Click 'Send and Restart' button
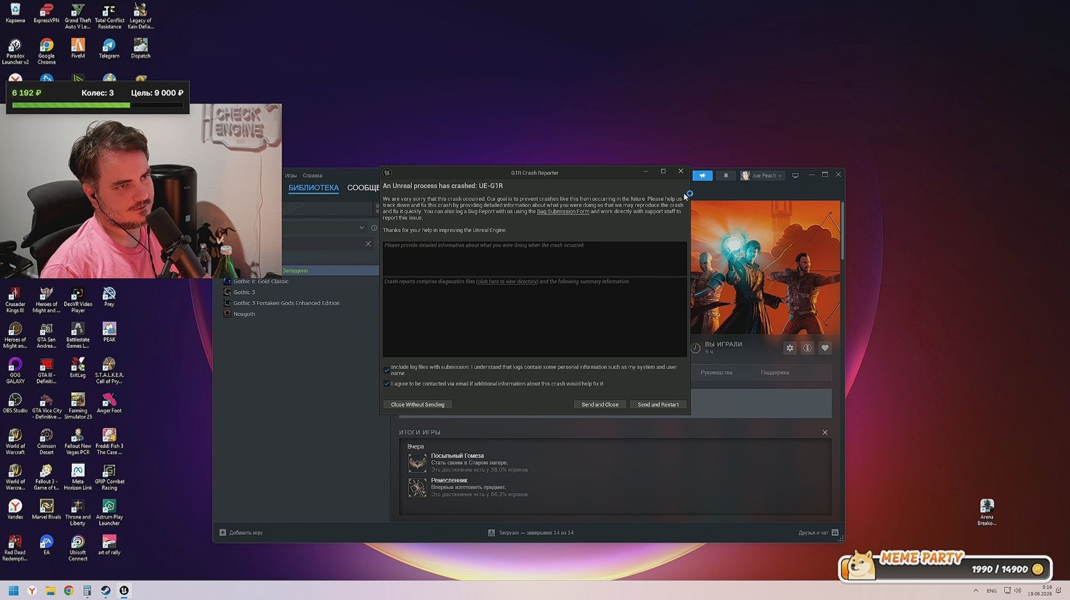Image resolution: width=1070 pixels, height=600 pixels. tap(658, 405)
